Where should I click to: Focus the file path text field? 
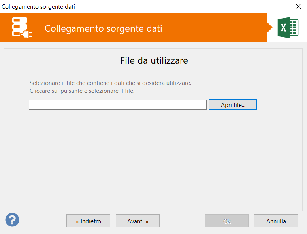pyautogui.click(x=117, y=105)
